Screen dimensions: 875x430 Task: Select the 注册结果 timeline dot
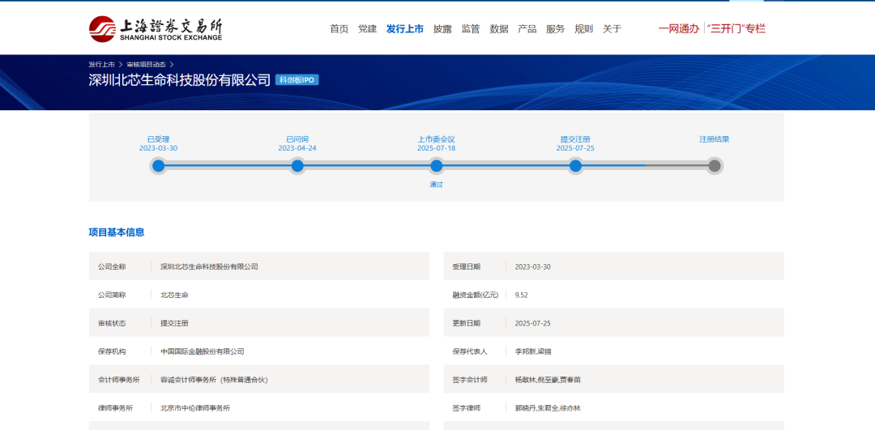tap(715, 166)
